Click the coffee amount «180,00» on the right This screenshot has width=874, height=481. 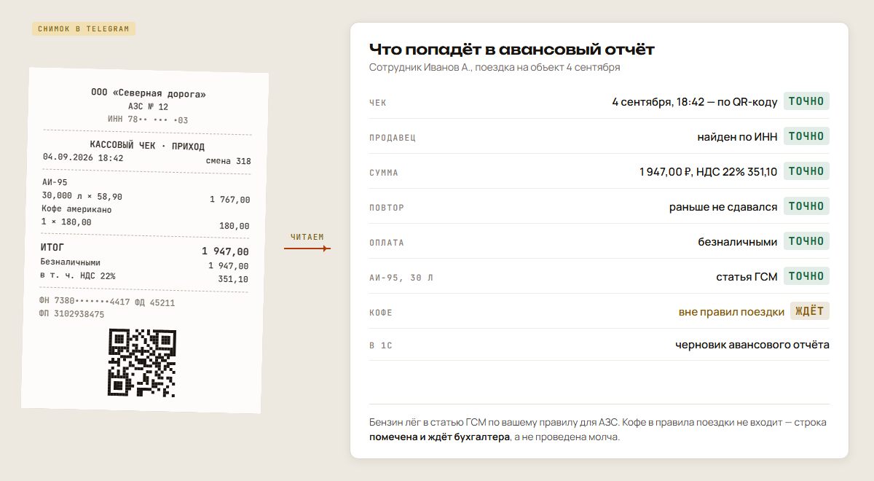235,226
